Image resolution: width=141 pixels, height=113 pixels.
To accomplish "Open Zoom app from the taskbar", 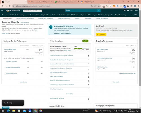I will coord(30,111).
